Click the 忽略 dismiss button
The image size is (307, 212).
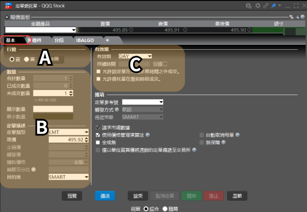tap(237, 196)
